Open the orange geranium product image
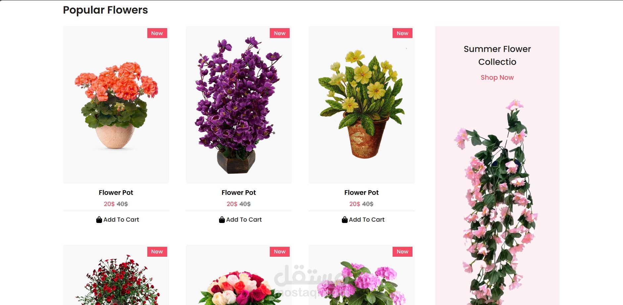 116,105
